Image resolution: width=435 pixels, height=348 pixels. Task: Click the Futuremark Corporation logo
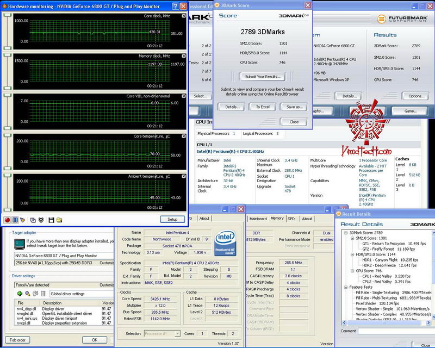click(402, 19)
